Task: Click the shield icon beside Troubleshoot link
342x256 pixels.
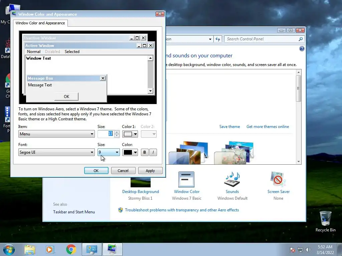Action: (x=120, y=210)
